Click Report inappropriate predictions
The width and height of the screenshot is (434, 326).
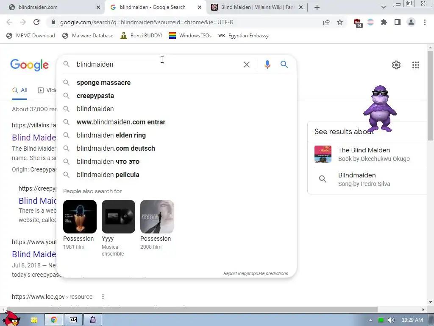(256, 273)
